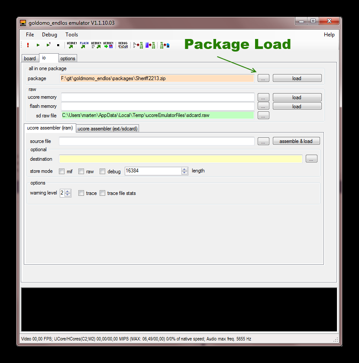
Task: Click the blue-block-to-binary conversion icon
Action: 150,45
